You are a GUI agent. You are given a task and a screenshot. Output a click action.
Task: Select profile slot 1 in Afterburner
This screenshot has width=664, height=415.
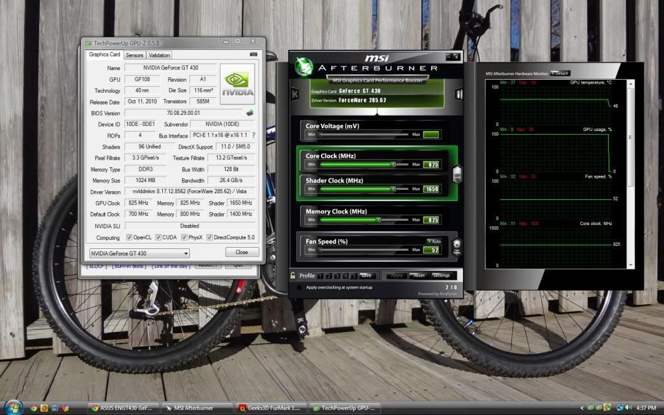(x=320, y=276)
